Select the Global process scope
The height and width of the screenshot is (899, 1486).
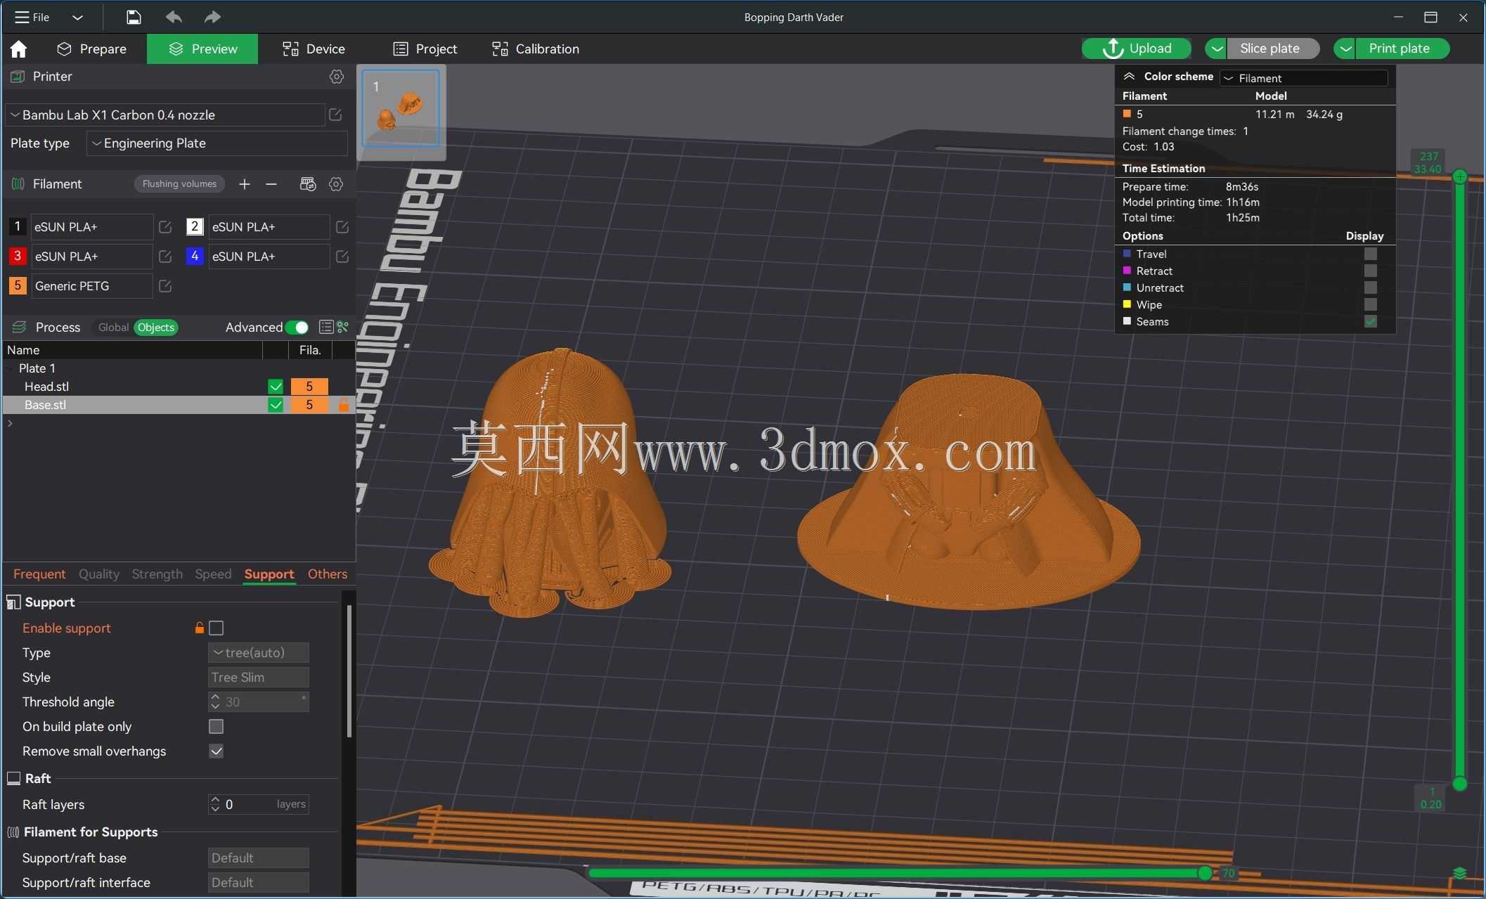(x=113, y=328)
